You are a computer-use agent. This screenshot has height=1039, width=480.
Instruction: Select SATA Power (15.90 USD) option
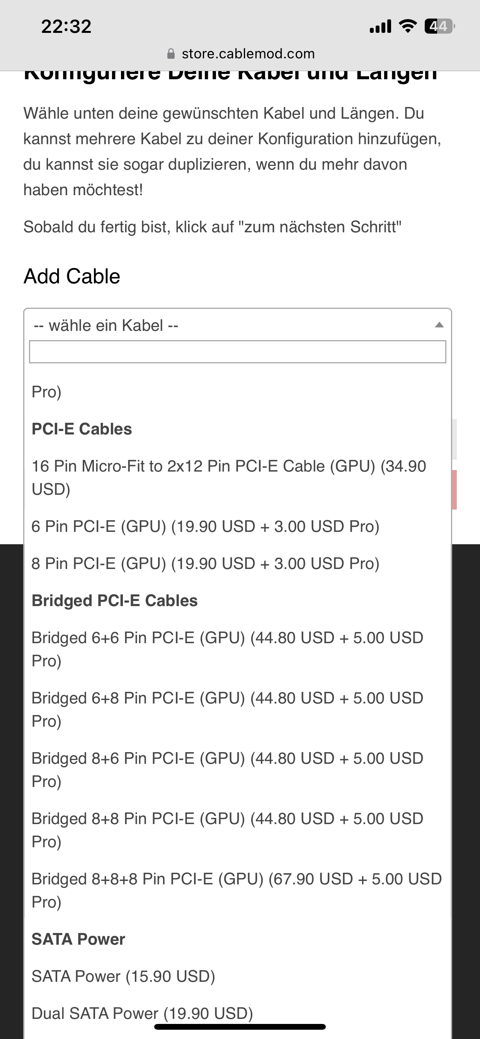123,976
